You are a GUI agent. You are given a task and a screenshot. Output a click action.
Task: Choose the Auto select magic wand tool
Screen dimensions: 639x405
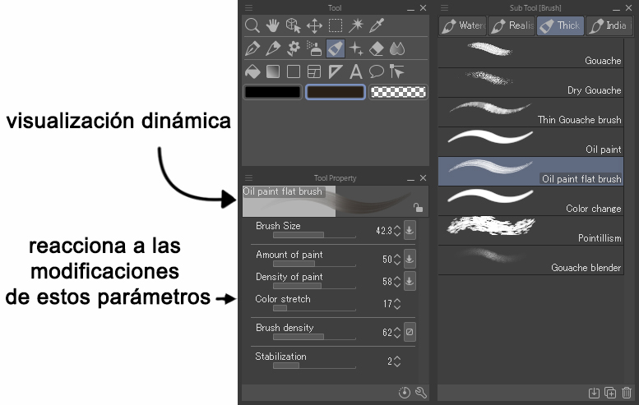coord(357,26)
